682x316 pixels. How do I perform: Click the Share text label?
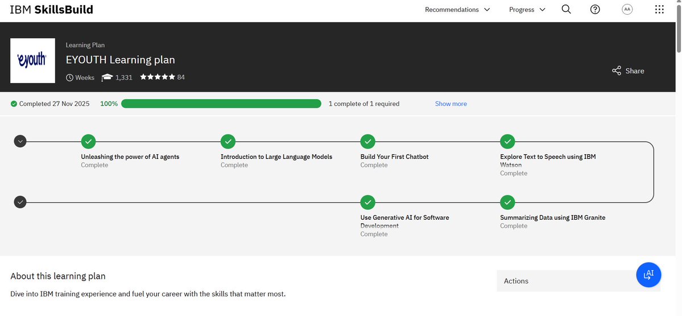(x=635, y=71)
